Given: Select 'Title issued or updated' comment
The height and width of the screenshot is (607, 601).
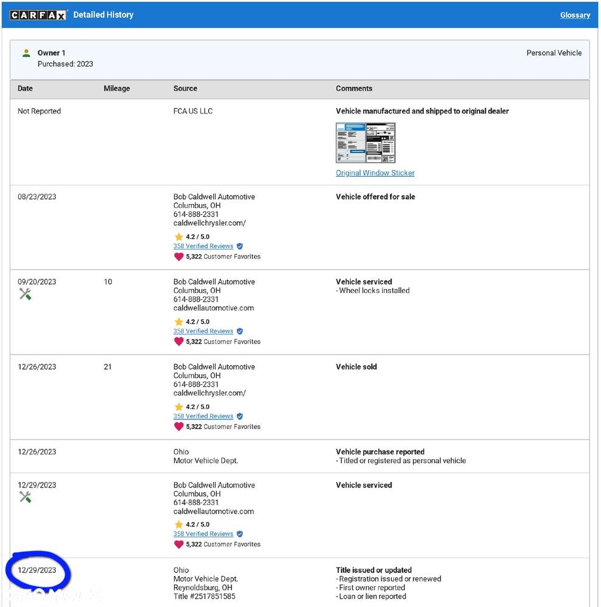Looking at the screenshot, I should [x=374, y=570].
